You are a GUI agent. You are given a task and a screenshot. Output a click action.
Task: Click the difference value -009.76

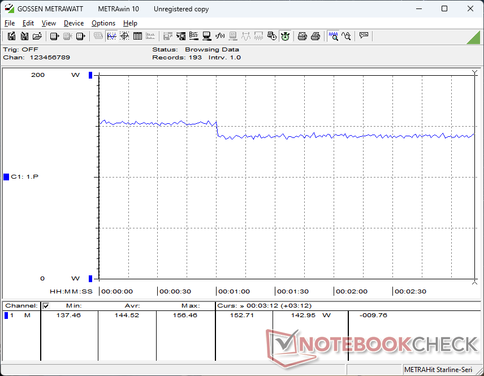pyautogui.click(x=373, y=315)
